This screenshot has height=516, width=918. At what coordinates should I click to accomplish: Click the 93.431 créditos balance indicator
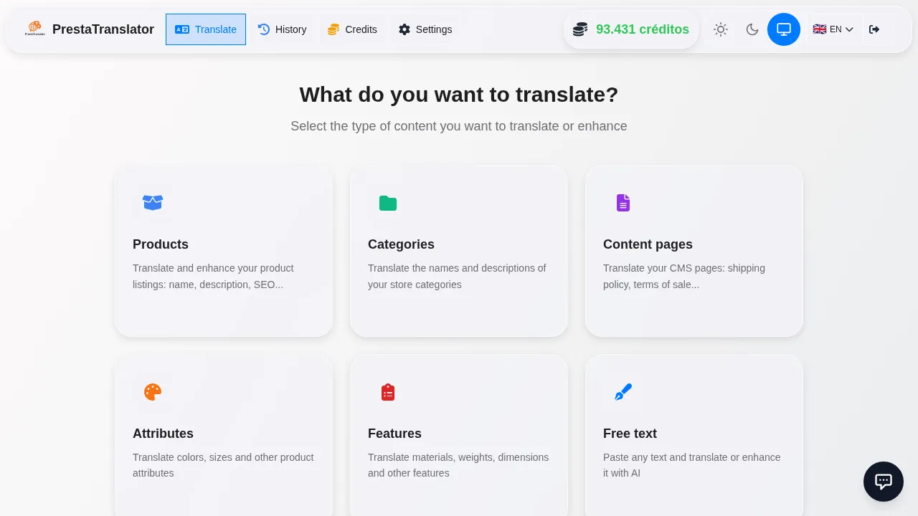(631, 29)
